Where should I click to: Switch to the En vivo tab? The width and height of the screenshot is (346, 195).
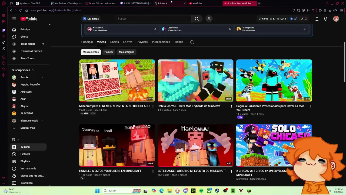click(x=128, y=42)
